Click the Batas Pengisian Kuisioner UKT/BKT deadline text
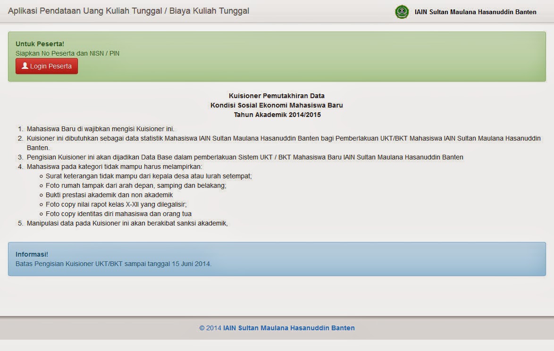 113,264
